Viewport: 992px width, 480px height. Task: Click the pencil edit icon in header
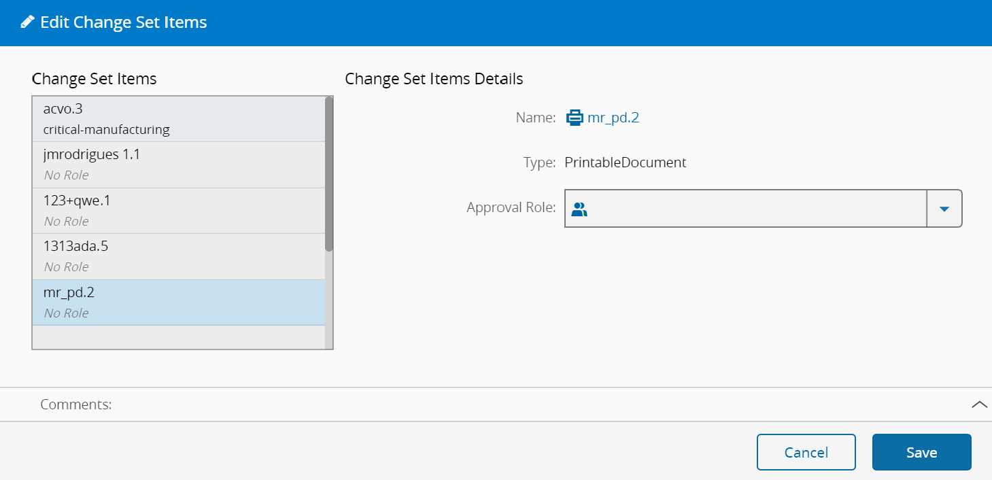[27, 22]
